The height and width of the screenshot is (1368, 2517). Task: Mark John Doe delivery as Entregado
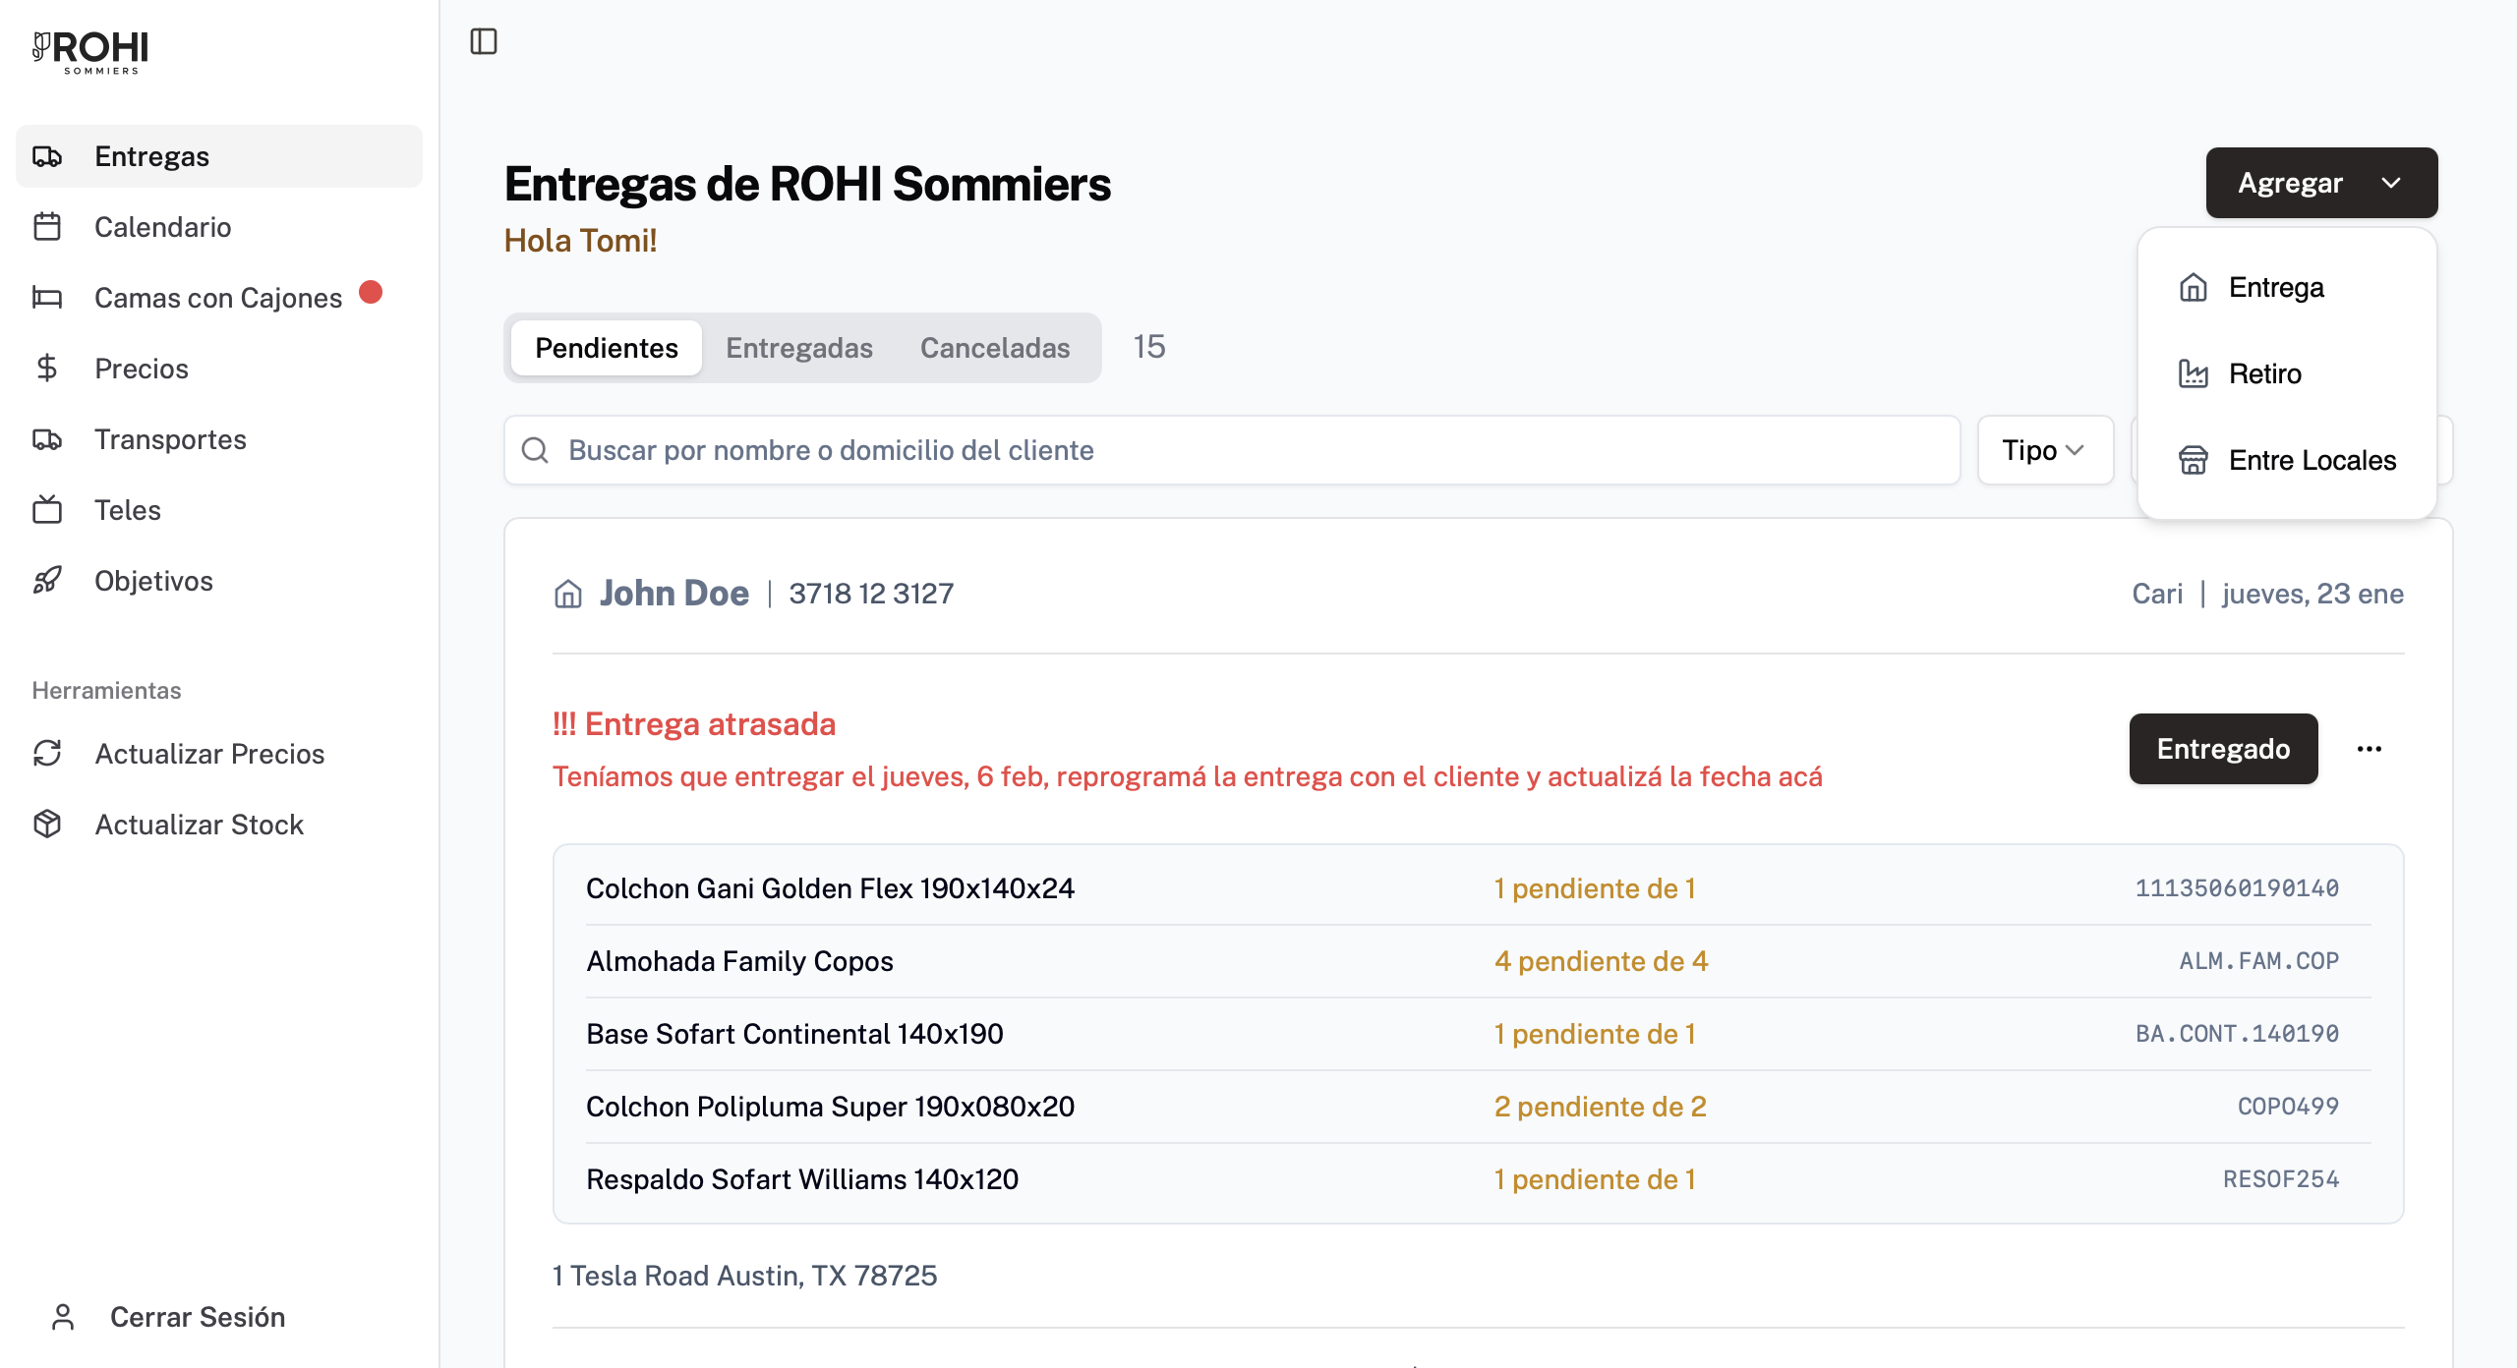pyautogui.click(x=2223, y=749)
